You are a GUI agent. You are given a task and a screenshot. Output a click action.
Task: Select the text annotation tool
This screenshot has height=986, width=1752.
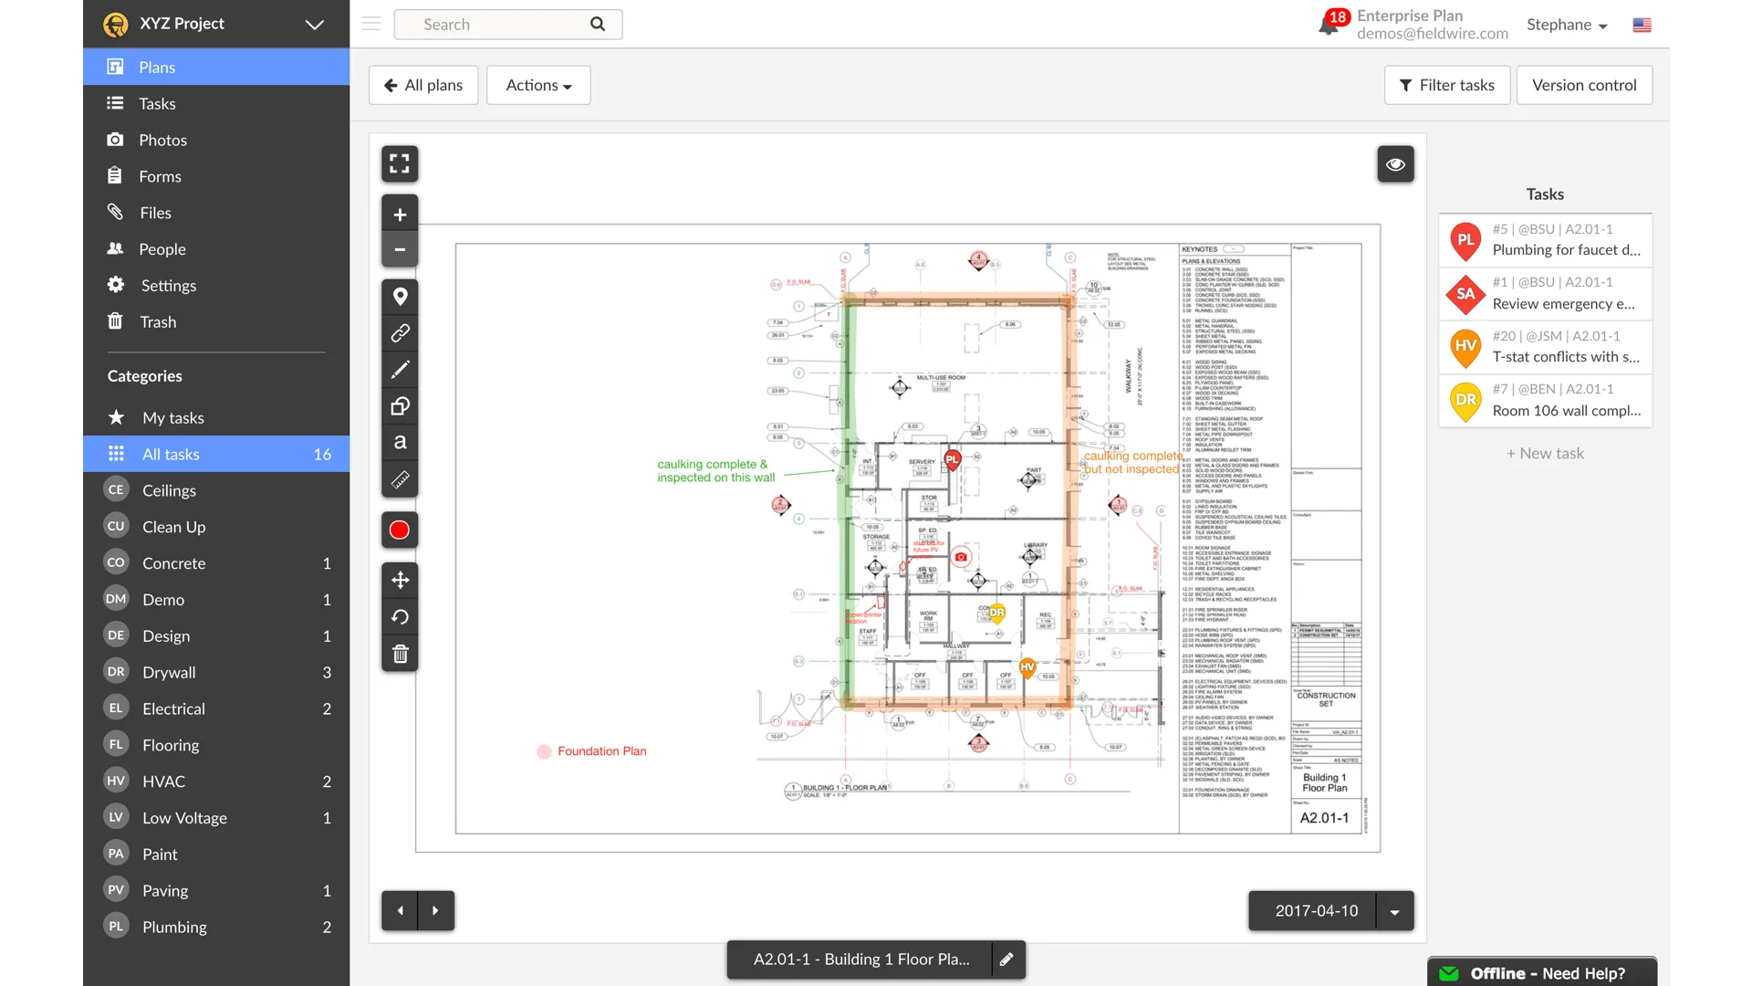coord(400,443)
